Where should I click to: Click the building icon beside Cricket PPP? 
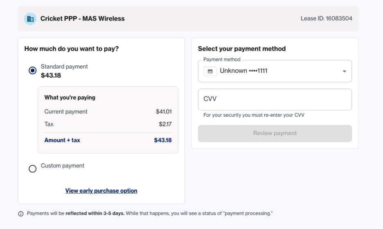[30, 19]
